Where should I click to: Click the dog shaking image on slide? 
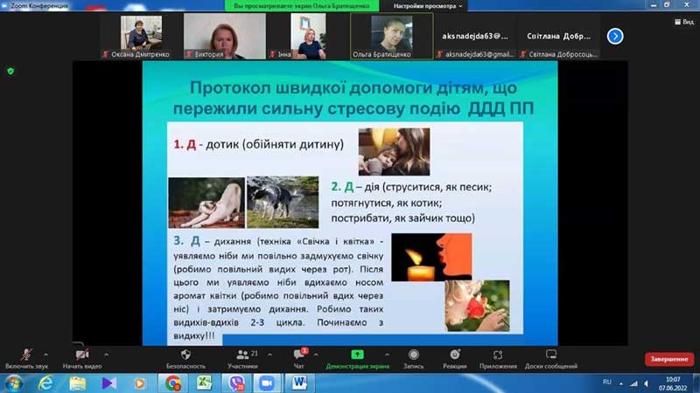[283, 202]
